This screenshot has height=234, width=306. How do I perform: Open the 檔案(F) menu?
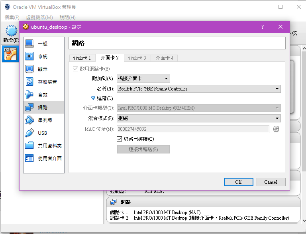(x=12, y=18)
